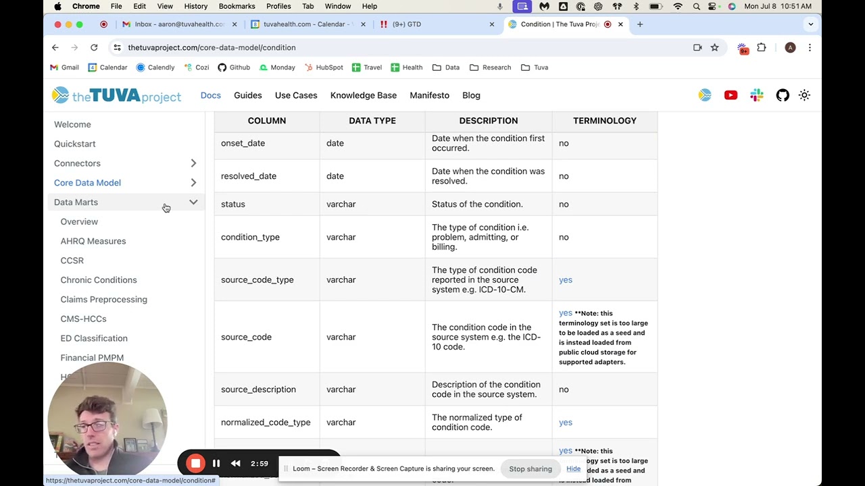Open the Calendly bookmark
The width and height of the screenshot is (865, 486).
coord(155,67)
